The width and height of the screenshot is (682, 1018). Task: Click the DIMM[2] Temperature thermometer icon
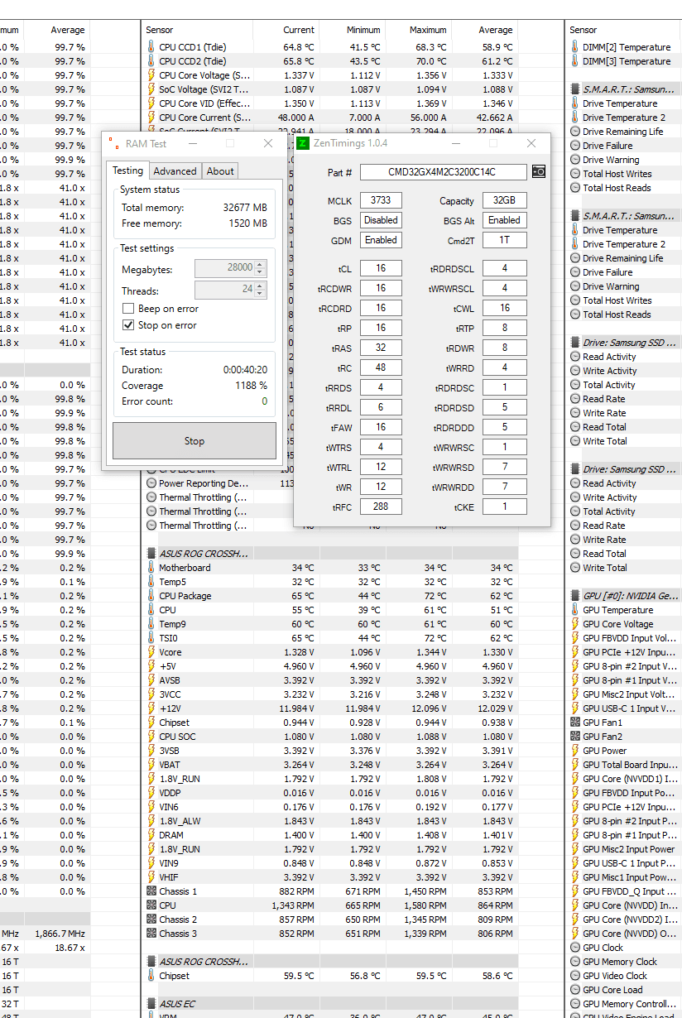click(x=575, y=47)
